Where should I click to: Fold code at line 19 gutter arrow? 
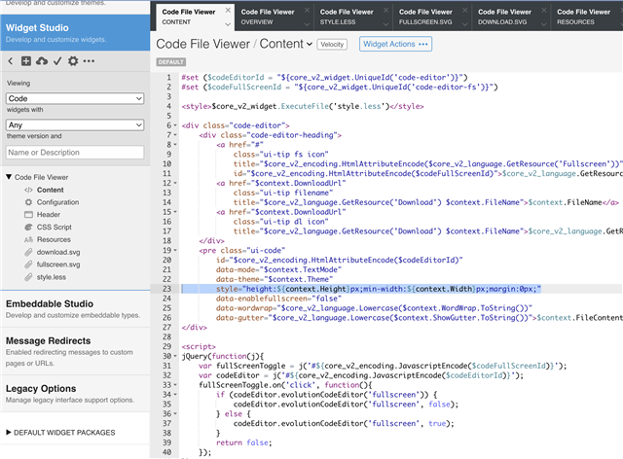click(175, 251)
